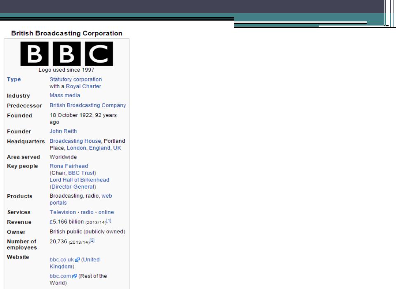Visit the bbc.co.uk website link
Image resolution: width=396 pixels, height=289 pixels.
[61, 260]
